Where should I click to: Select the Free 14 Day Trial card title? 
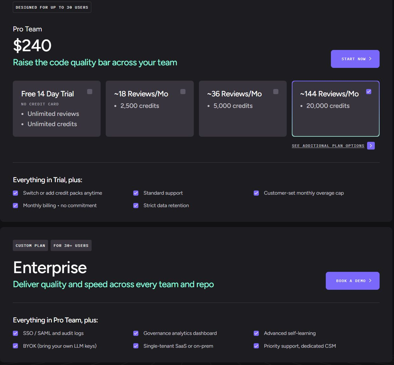click(47, 94)
